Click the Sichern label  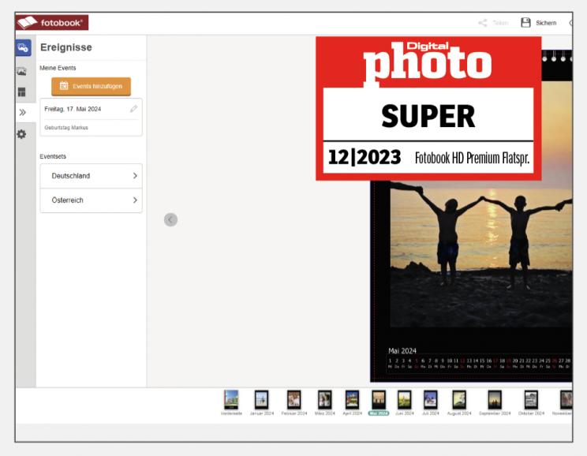click(x=546, y=23)
